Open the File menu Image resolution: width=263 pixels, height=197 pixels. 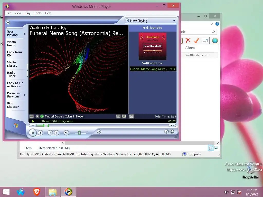pyautogui.click(x=9, y=13)
